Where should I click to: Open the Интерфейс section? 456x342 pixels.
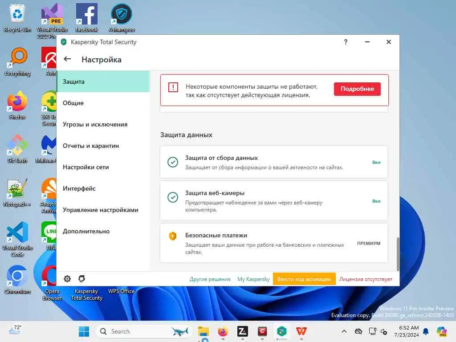103,188
